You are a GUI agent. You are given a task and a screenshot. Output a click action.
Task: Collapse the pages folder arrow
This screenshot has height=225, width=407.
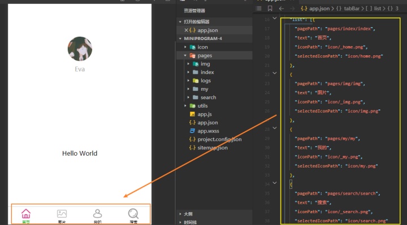pyautogui.click(x=185, y=55)
